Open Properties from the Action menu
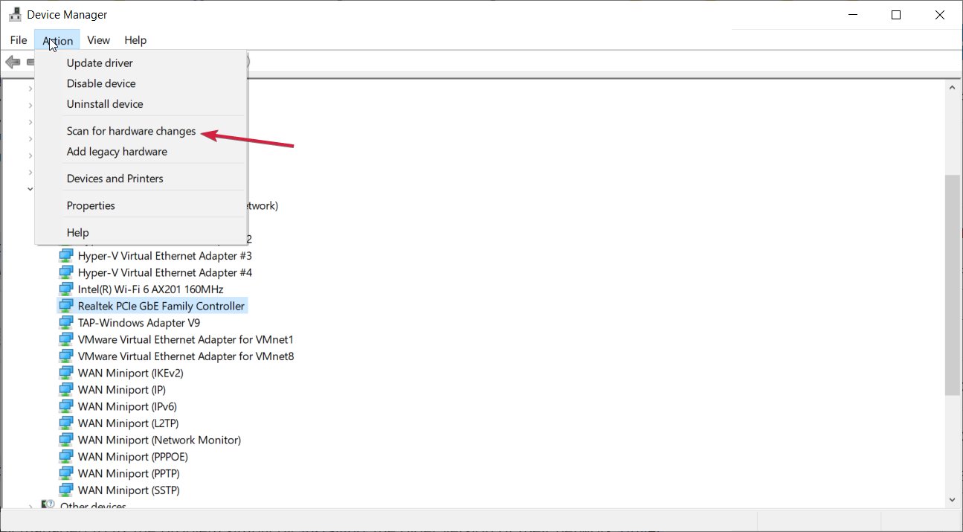 [x=141, y=205]
